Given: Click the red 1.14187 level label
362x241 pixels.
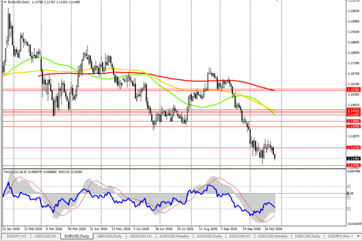Looking at the screenshot, I should (354, 115).
